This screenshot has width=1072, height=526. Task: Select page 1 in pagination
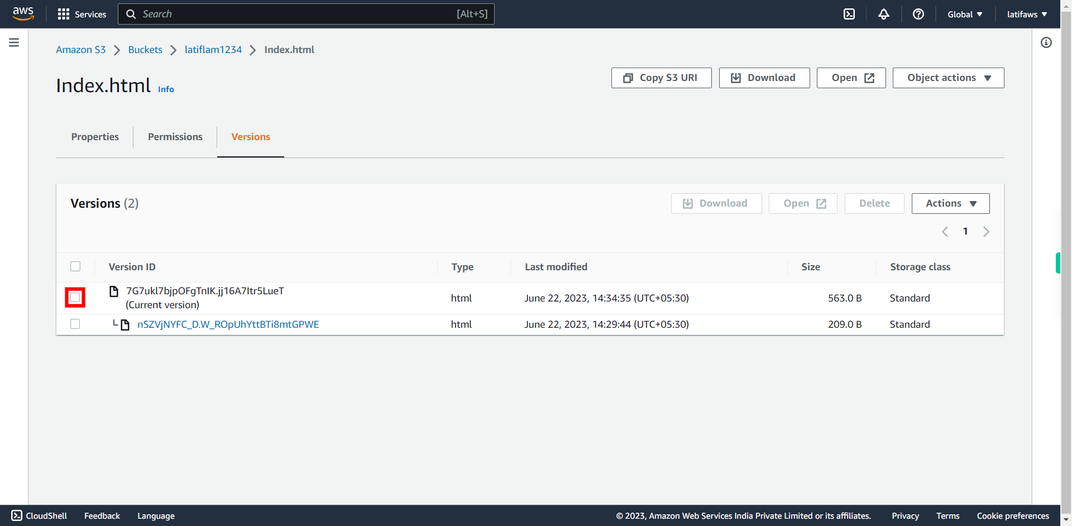click(965, 231)
